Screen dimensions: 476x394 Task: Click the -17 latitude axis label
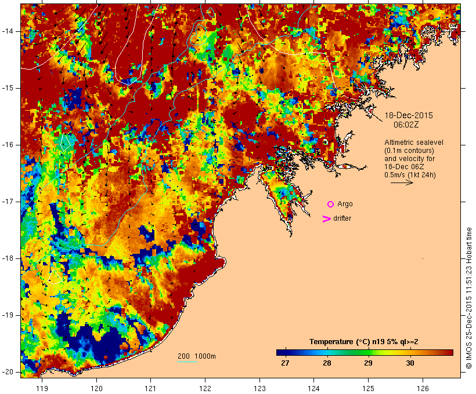8,202
